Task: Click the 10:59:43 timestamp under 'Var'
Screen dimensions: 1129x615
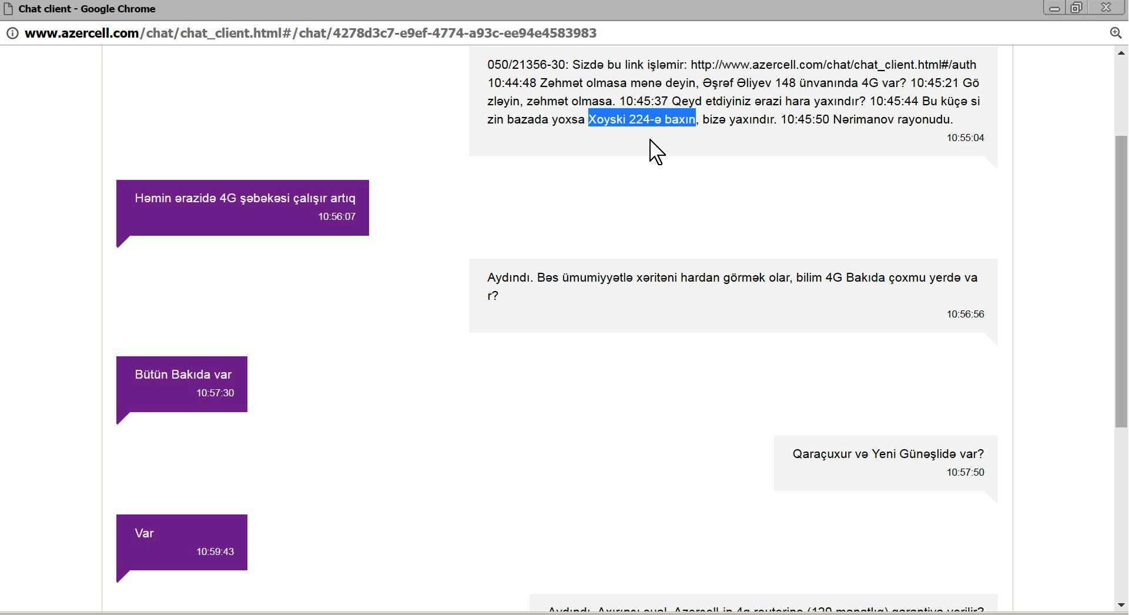Action: (215, 552)
